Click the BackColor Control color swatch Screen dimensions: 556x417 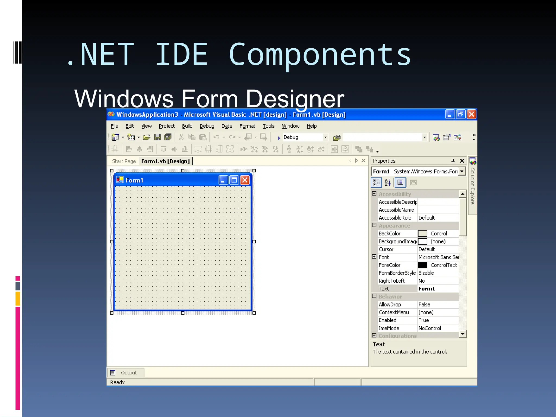click(x=422, y=233)
